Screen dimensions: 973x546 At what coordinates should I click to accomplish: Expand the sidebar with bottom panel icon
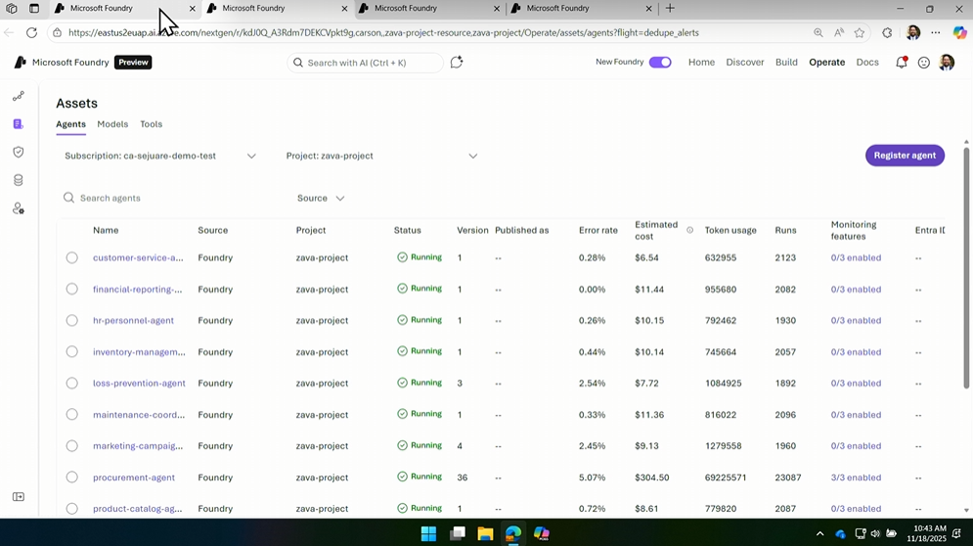click(x=18, y=497)
